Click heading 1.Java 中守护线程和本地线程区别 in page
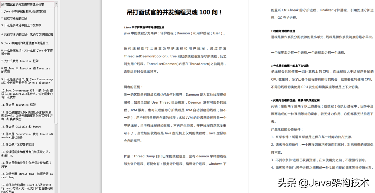The height and width of the screenshot is (193, 375). [x=144, y=27]
